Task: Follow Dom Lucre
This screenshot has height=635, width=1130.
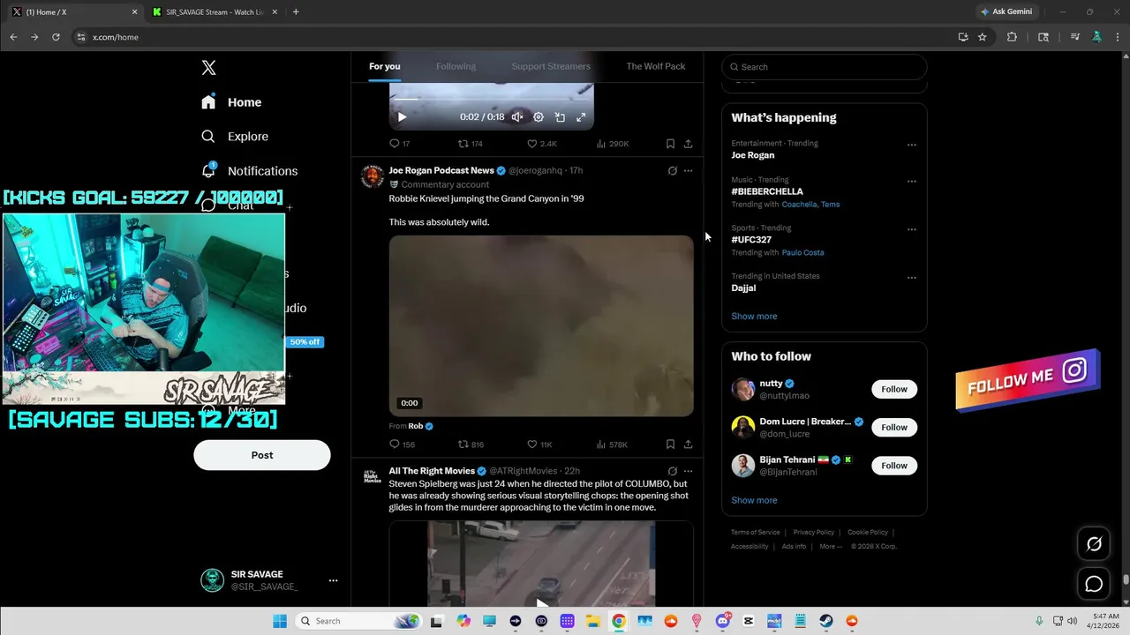Action: pyautogui.click(x=894, y=428)
